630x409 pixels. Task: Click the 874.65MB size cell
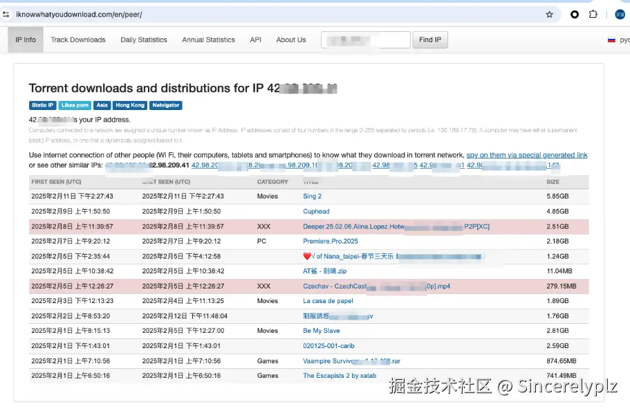pyautogui.click(x=562, y=361)
